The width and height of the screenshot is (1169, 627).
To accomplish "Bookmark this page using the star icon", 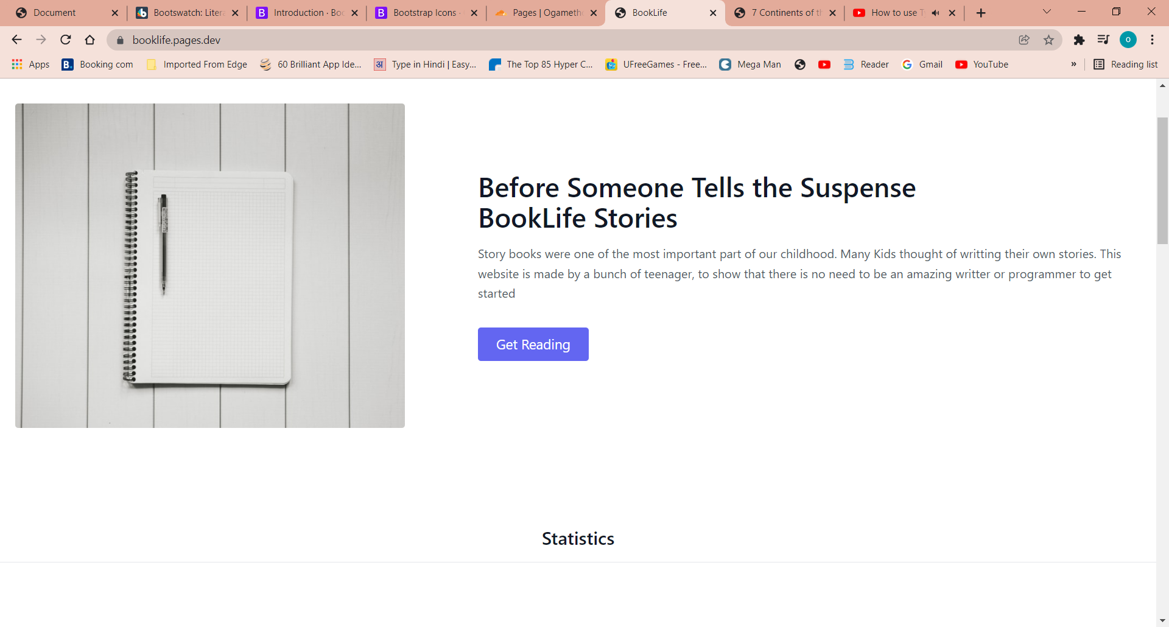I will (x=1048, y=40).
